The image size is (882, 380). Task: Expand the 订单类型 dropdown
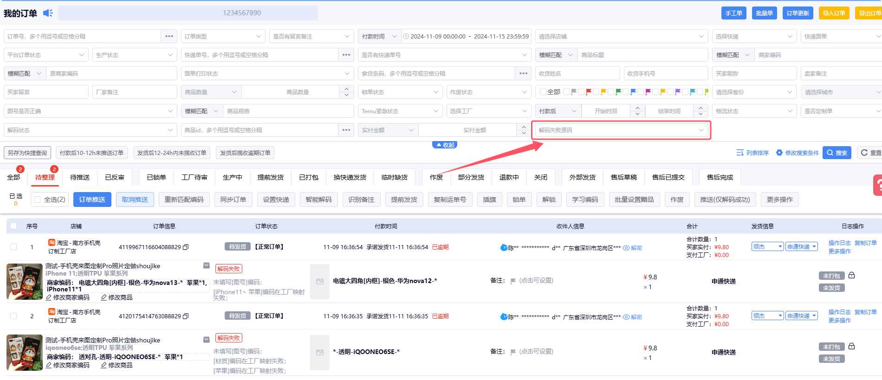tap(222, 36)
